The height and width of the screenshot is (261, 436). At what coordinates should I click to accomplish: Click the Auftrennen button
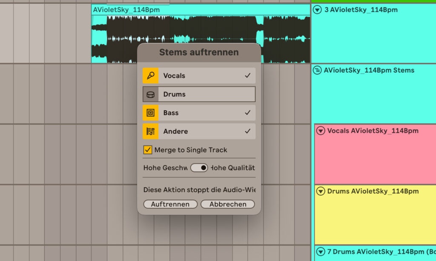tap(170, 204)
